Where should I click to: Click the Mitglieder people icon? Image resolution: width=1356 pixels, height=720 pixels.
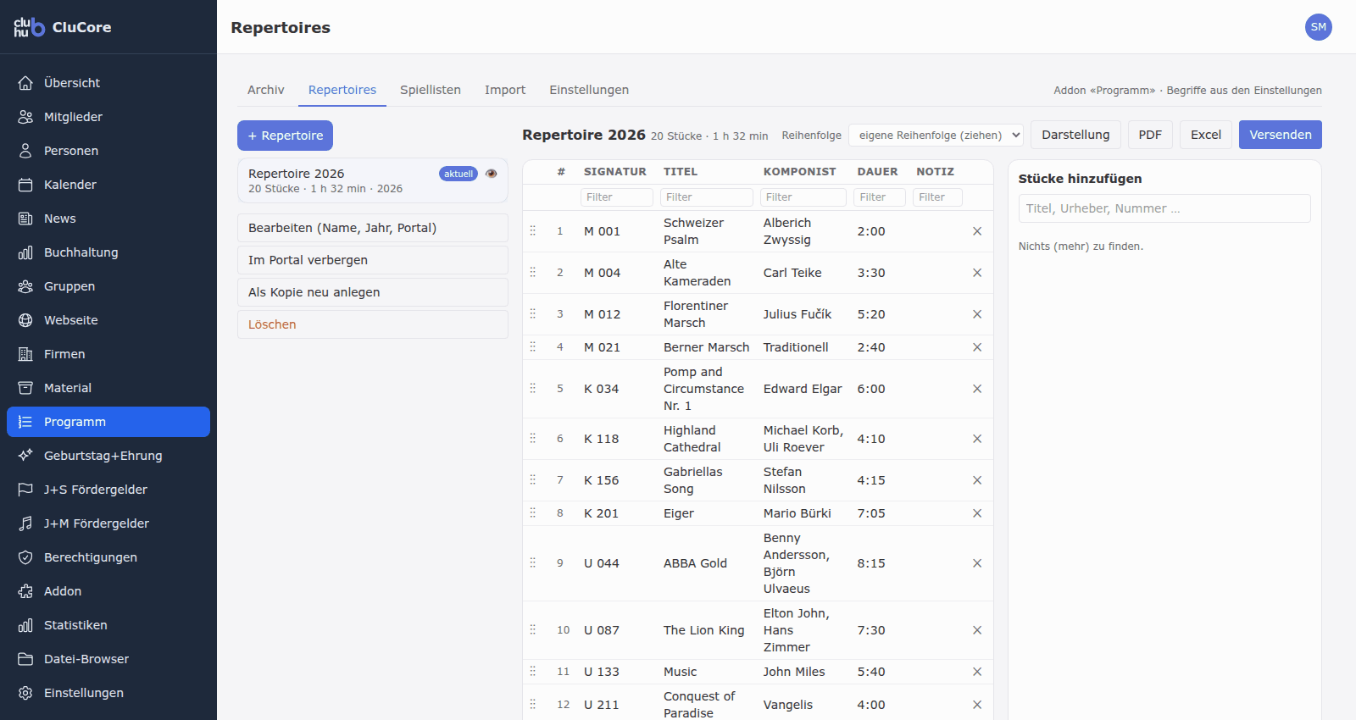[25, 117]
